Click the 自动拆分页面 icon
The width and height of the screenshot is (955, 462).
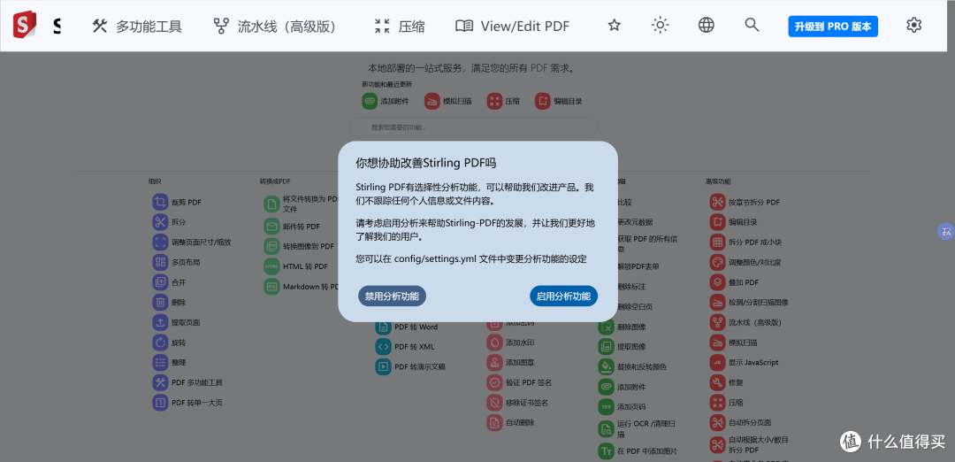coord(717,422)
